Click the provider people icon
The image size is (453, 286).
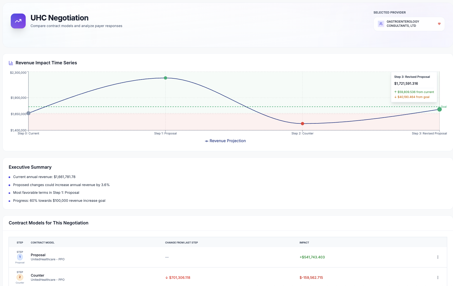[381, 24]
